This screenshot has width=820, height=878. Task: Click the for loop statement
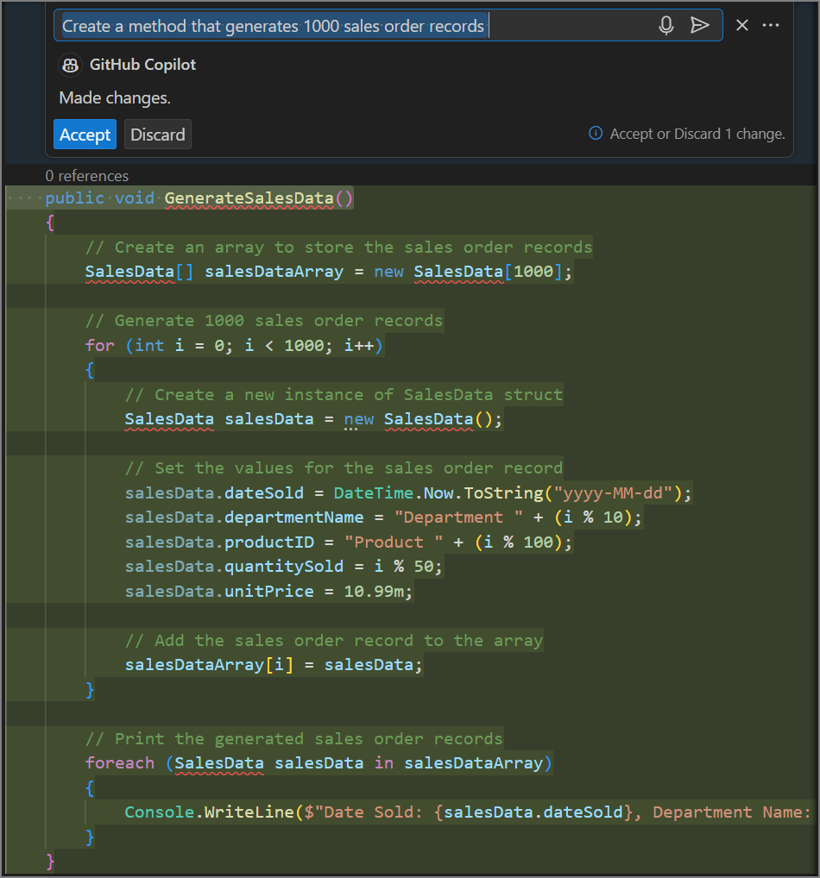[233, 345]
